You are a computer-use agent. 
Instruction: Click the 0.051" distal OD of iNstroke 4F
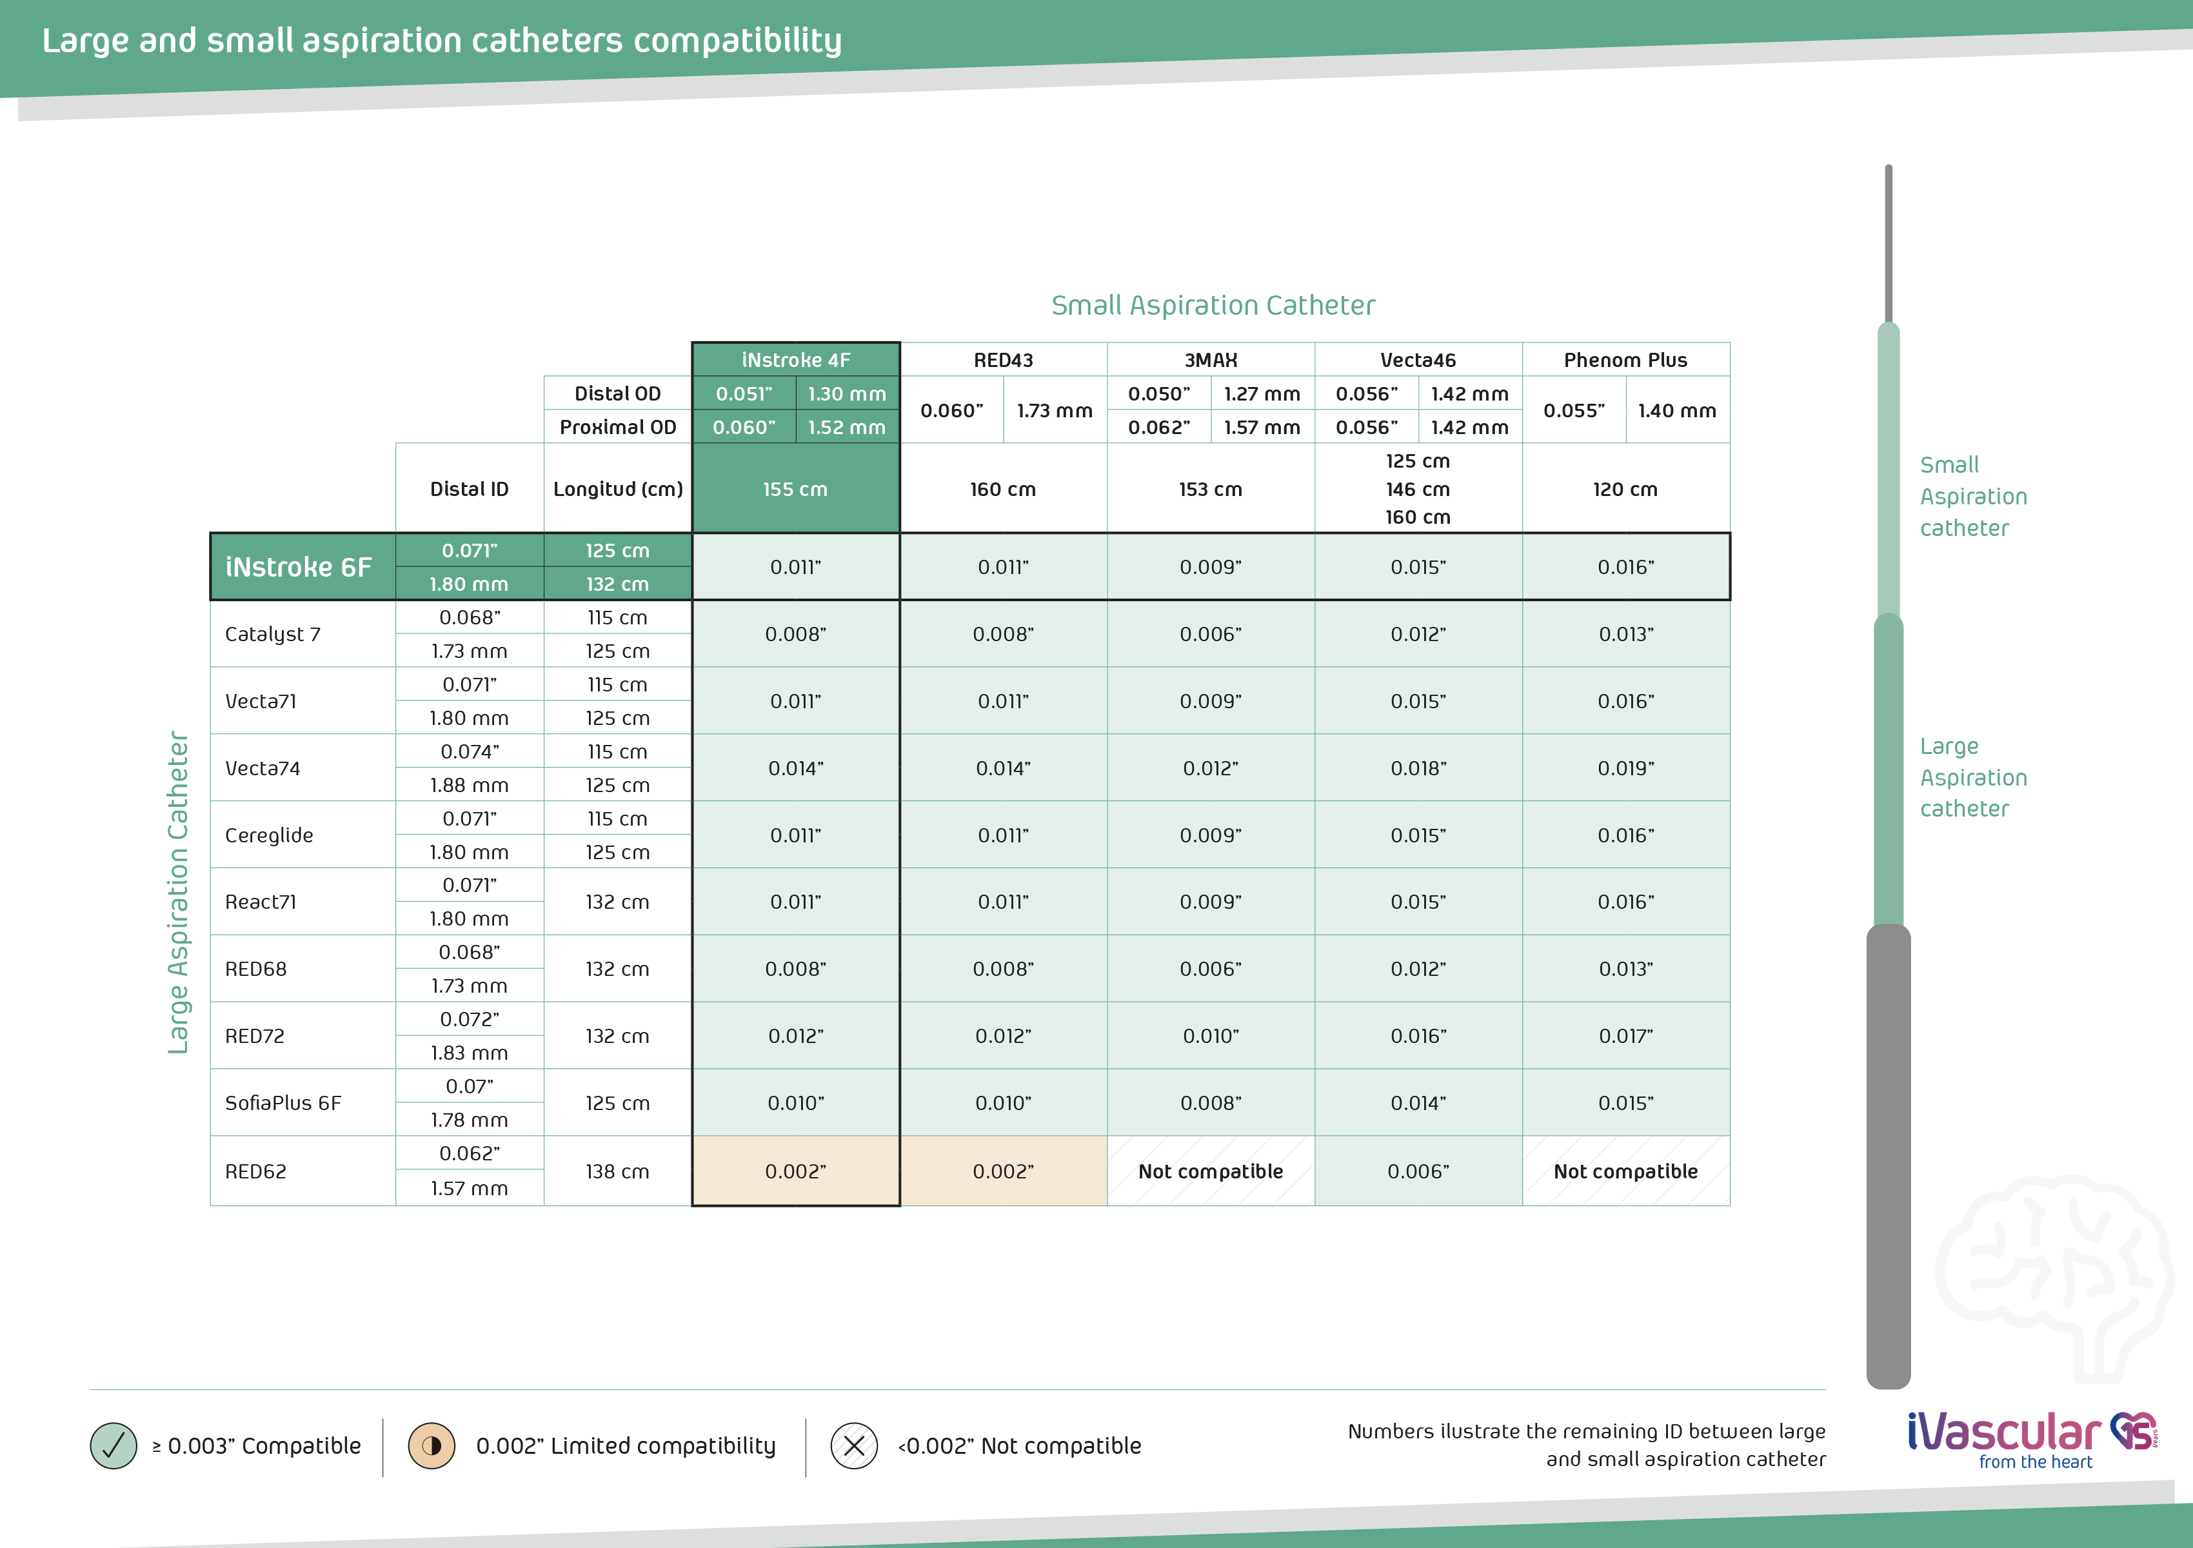click(x=744, y=393)
